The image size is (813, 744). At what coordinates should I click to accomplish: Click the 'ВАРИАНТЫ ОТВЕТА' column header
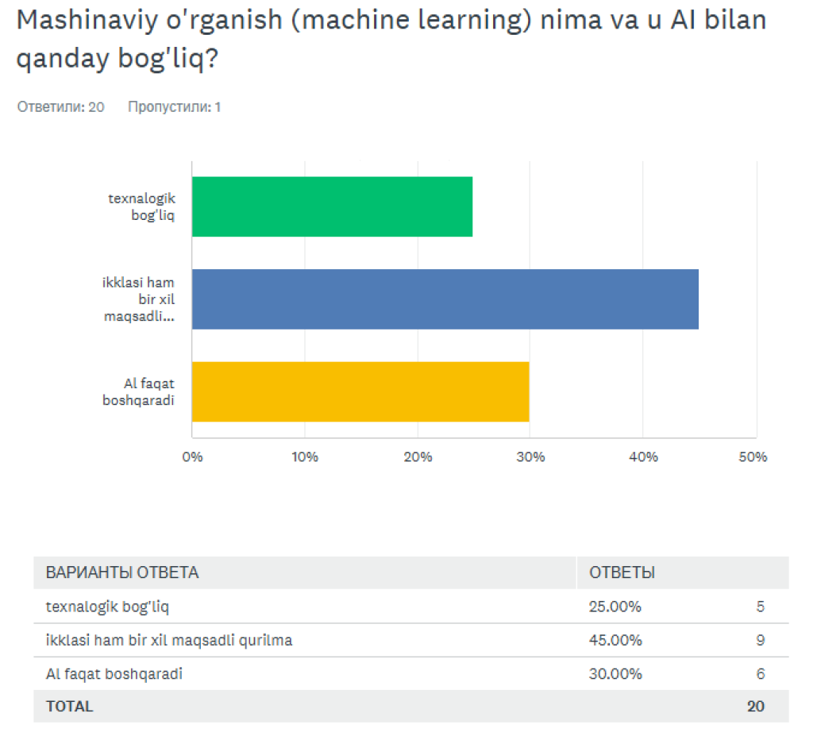click(122, 572)
